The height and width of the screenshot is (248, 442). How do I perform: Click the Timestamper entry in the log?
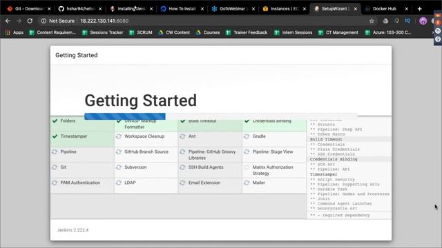click(324, 174)
